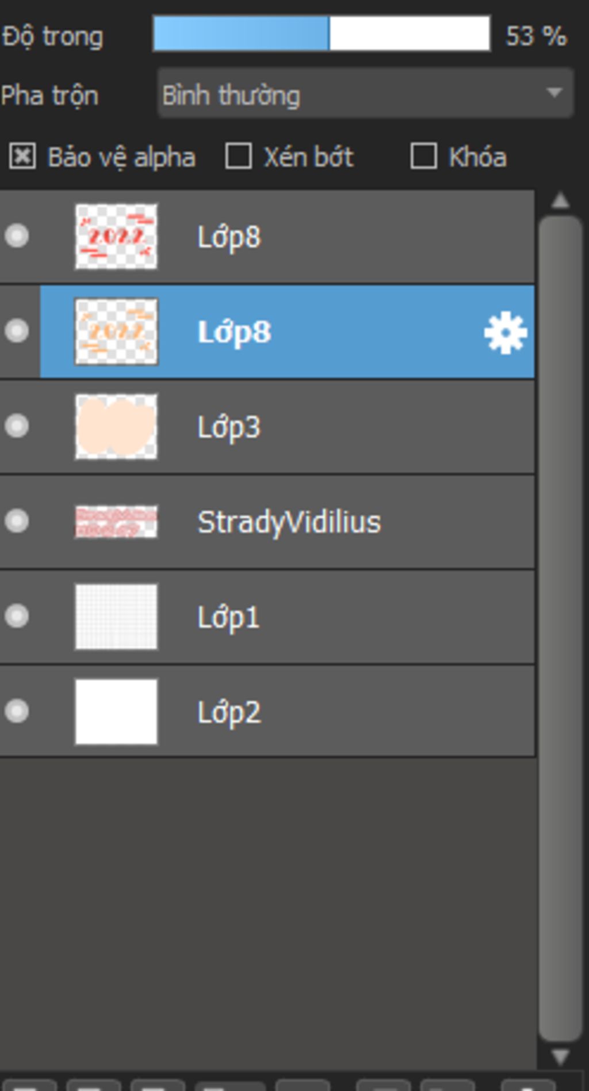Hide the highlighted Lớp8 layer
Viewport: 589px width, 1091px height.
(x=17, y=331)
